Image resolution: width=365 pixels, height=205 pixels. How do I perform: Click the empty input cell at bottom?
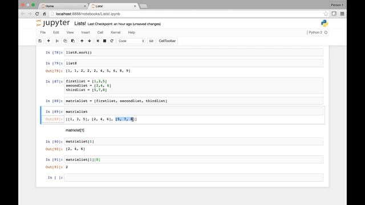pyautogui.click(x=194, y=178)
